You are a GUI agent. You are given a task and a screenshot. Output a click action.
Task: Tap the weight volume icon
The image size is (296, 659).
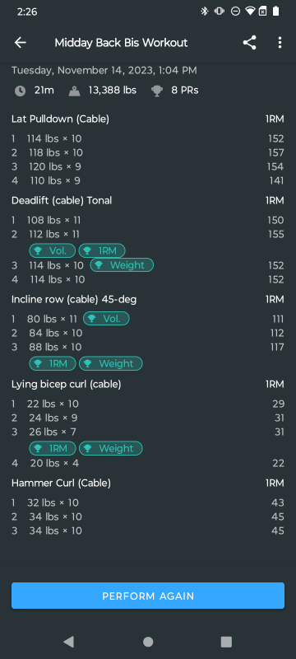click(x=74, y=91)
